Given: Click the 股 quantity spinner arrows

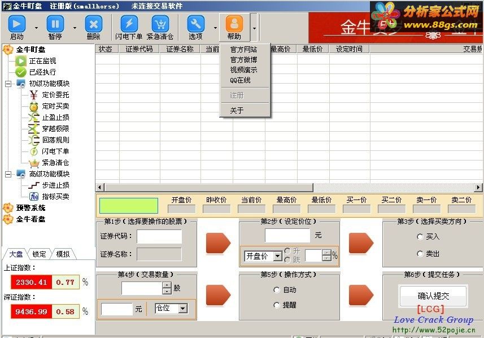Looking at the screenshot, I should click(167, 288).
